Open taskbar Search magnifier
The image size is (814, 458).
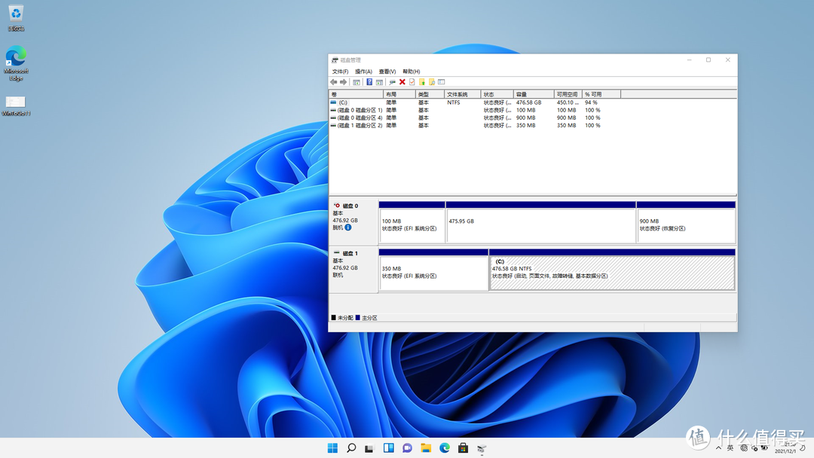(x=351, y=448)
